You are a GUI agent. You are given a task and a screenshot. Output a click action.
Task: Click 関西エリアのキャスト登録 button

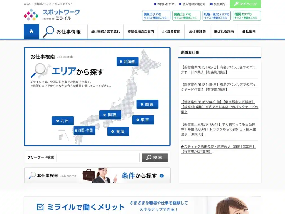[186, 16]
